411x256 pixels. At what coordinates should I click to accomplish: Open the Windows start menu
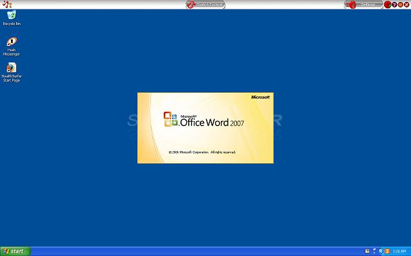(15, 252)
